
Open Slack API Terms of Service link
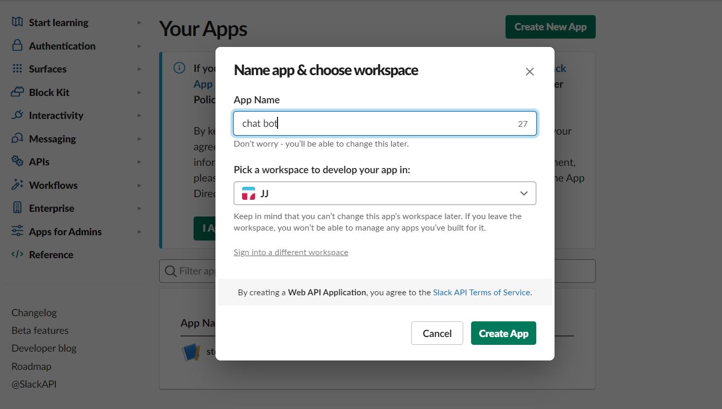tap(482, 292)
